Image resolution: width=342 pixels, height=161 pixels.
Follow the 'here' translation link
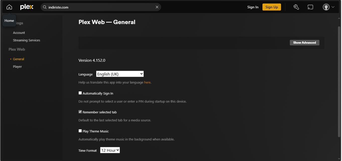click(x=147, y=82)
